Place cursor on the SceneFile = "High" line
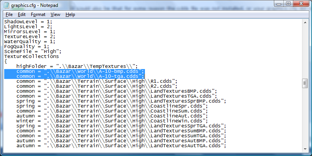312x156 pixels. [32, 51]
